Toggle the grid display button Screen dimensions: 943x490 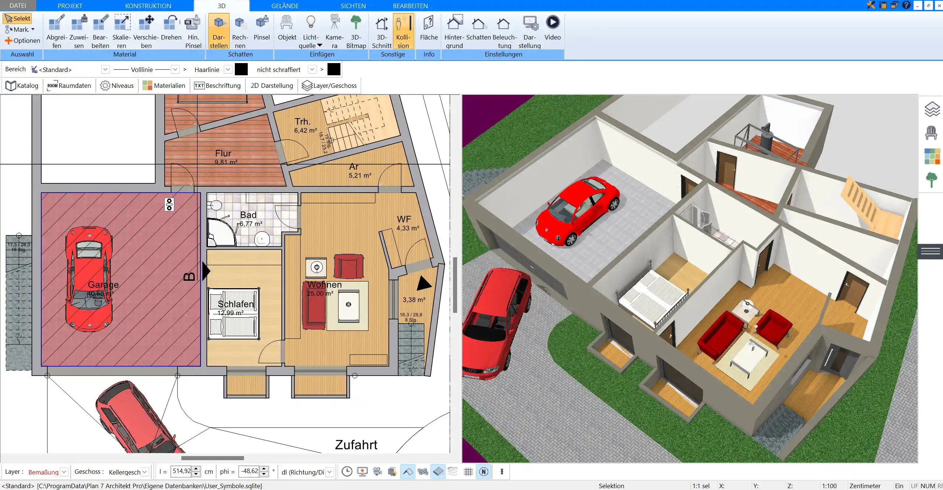coord(468,472)
